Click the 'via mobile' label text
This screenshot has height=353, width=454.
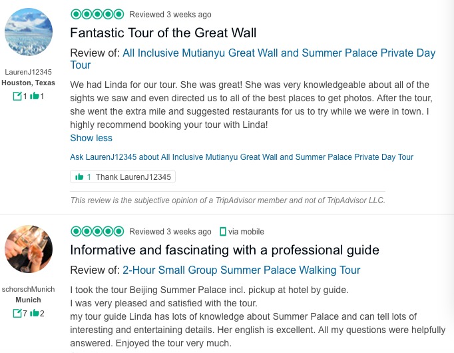(x=246, y=232)
